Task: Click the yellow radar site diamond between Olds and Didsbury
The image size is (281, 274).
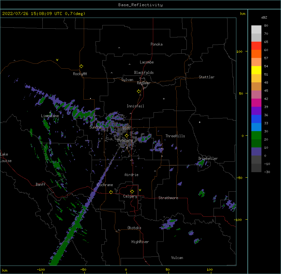Action: (126, 136)
